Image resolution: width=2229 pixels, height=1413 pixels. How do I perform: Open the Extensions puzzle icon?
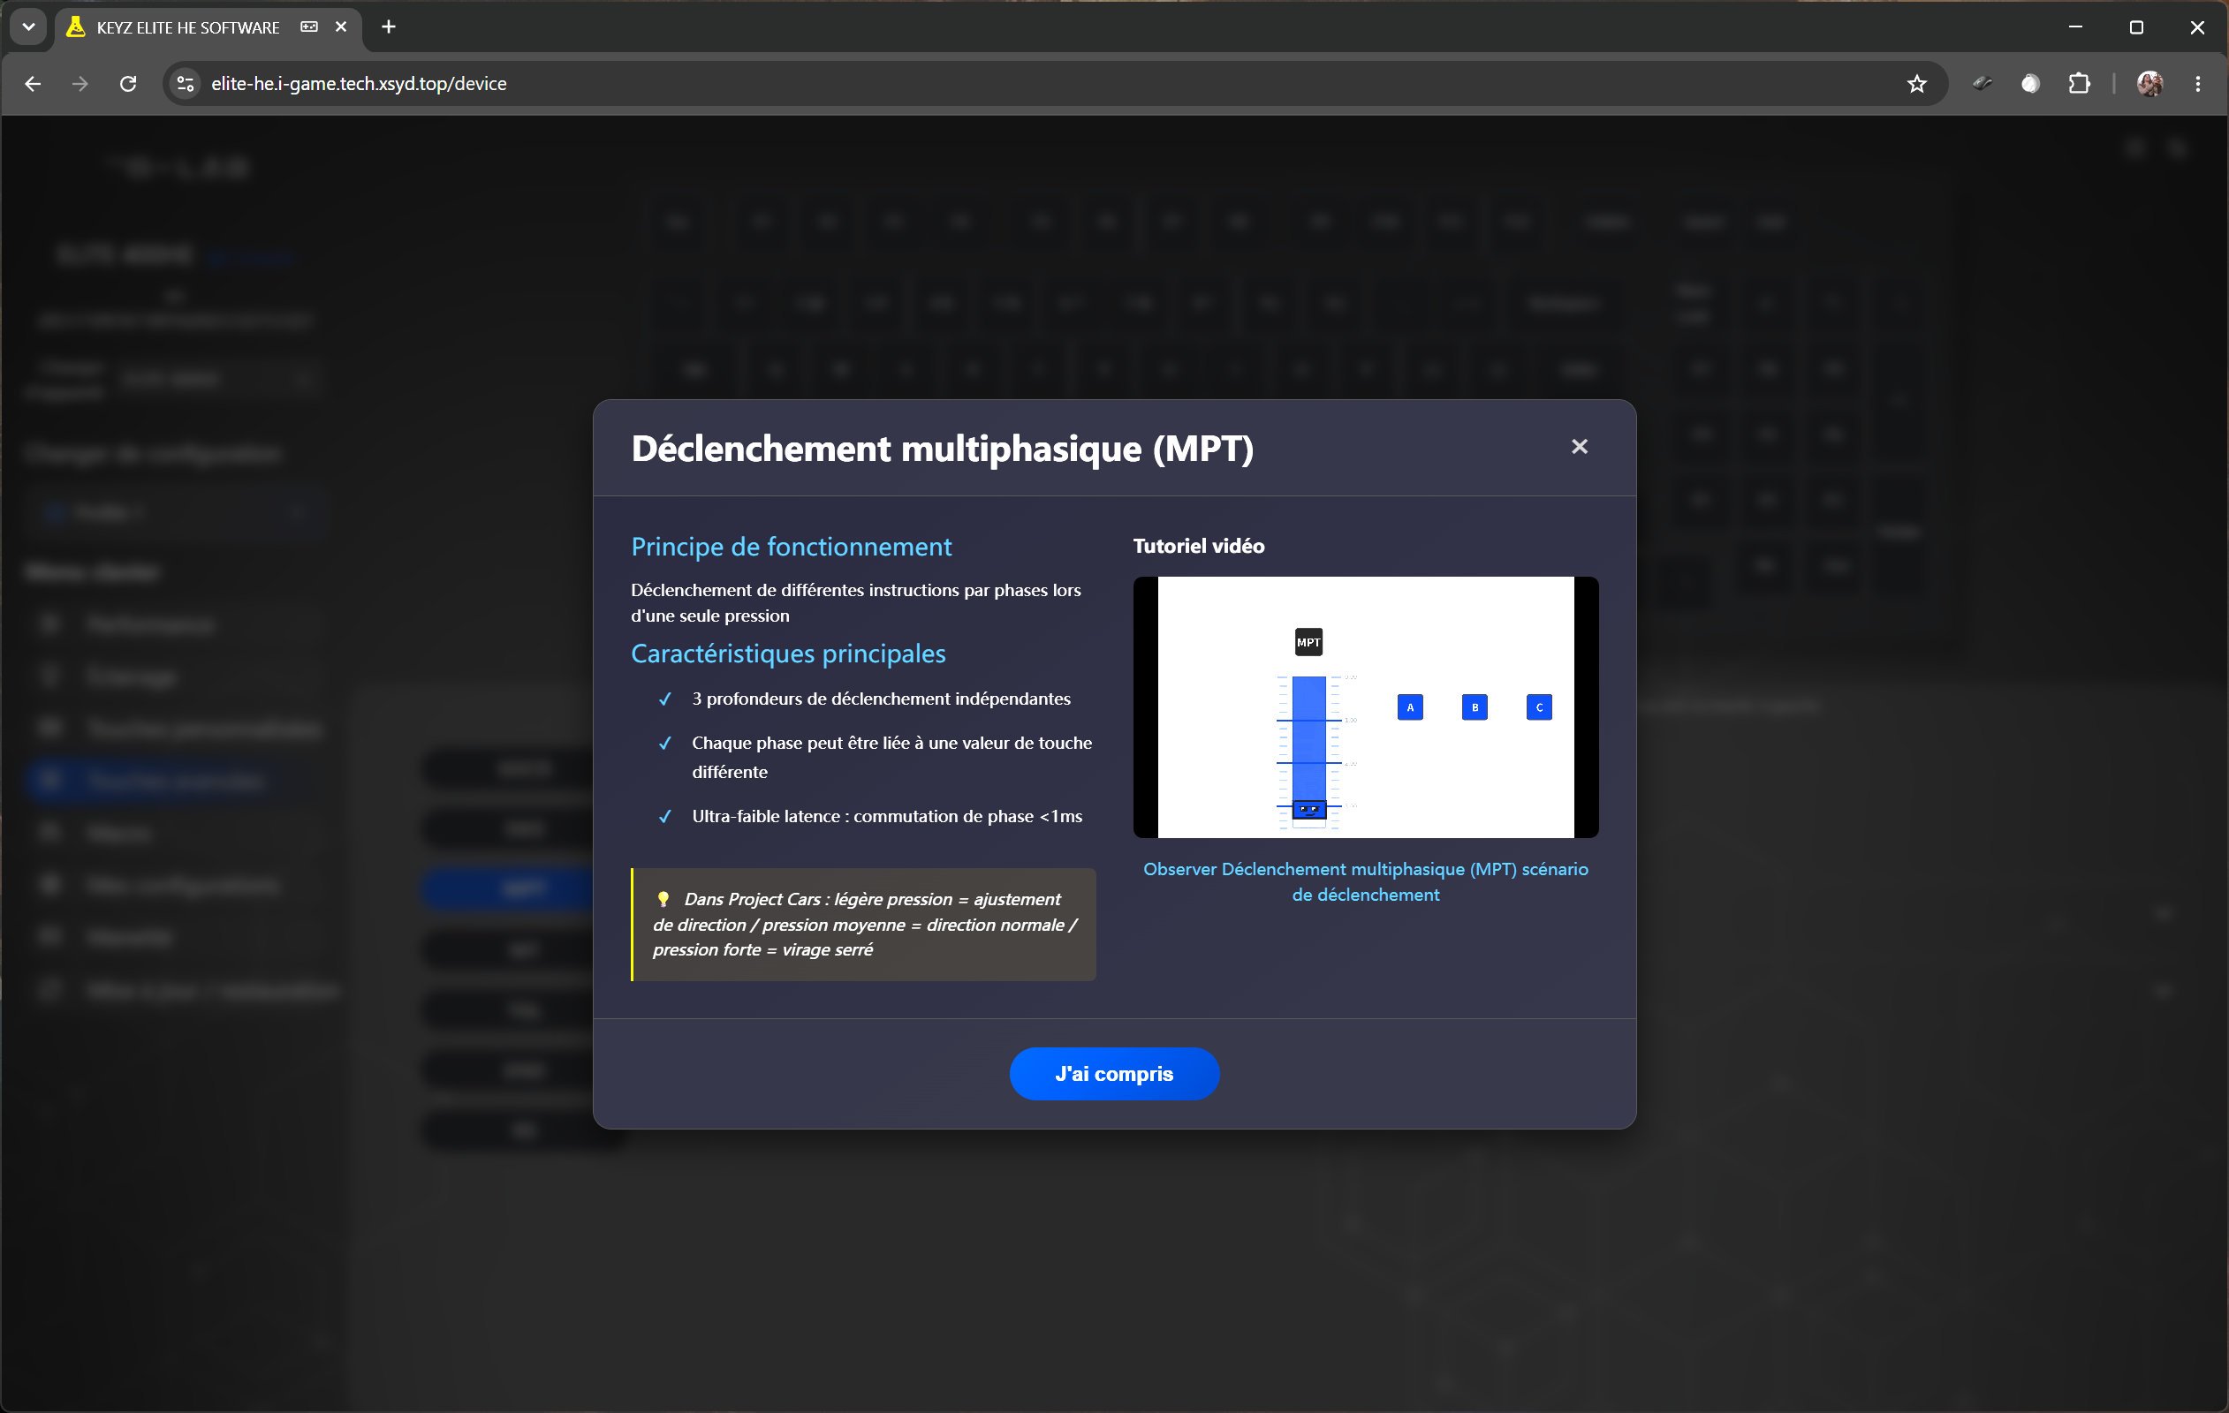click(2079, 84)
